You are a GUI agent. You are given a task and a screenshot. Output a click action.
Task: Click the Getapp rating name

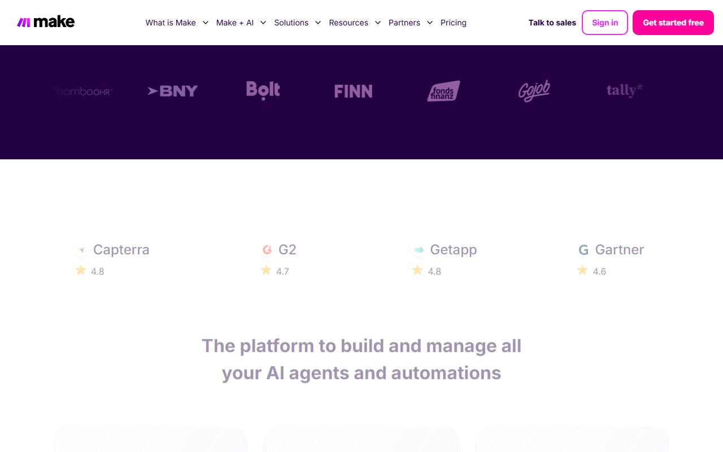click(x=454, y=250)
